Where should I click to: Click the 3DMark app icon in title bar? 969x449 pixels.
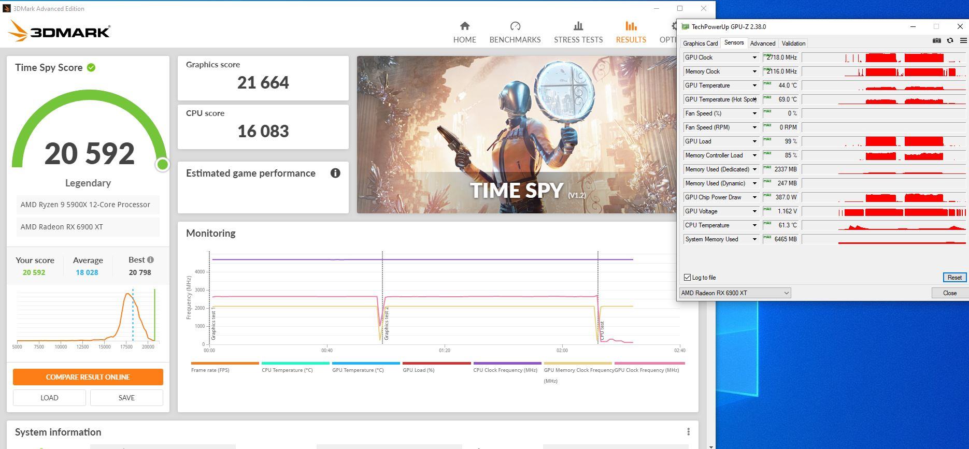7,8
